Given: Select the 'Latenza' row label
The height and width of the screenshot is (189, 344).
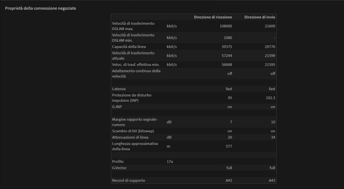Looking at the screenshot, I should coord(119,89).
